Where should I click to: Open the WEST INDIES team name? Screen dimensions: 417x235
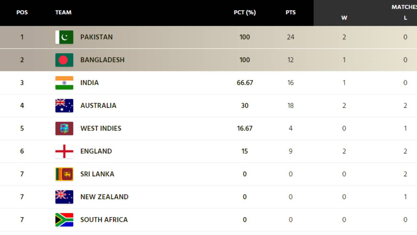point(101,128)
